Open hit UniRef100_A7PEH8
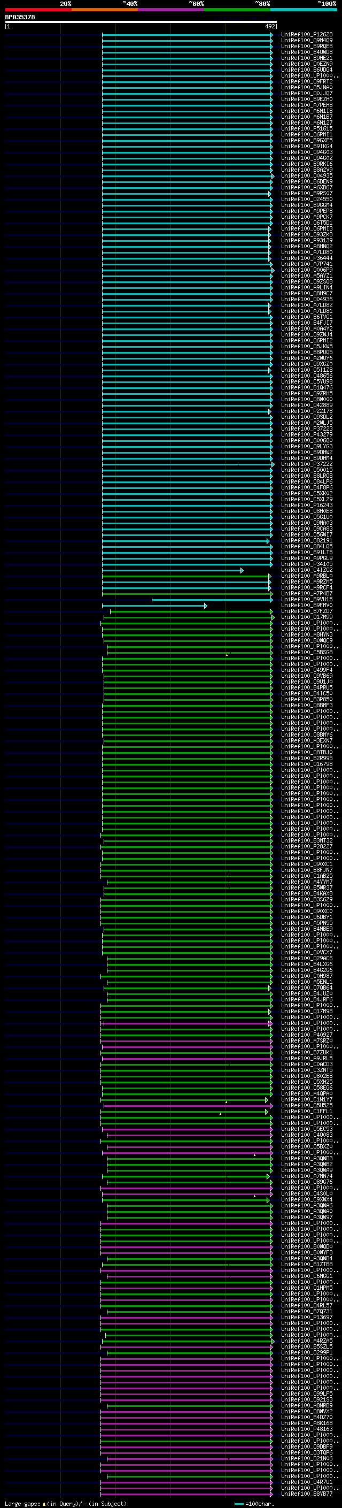 tap(307, 105)
